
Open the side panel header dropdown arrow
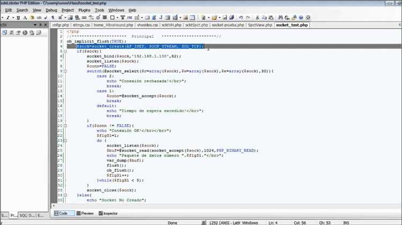[x=35, y=25]
